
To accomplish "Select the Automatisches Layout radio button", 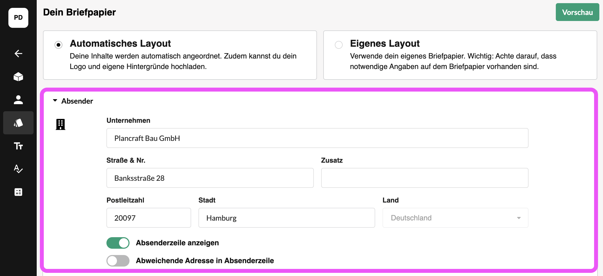I will (x=58, y=45).
